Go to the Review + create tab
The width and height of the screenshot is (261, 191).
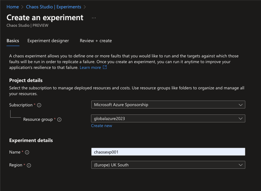point(96,41)
